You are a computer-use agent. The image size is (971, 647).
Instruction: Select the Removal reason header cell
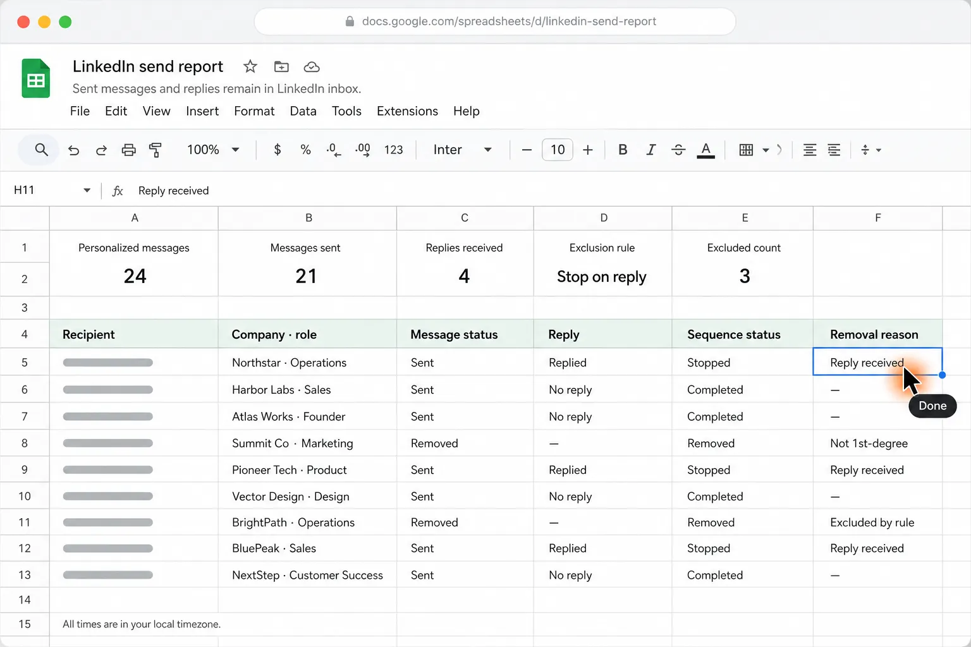(x=877, y=334)
